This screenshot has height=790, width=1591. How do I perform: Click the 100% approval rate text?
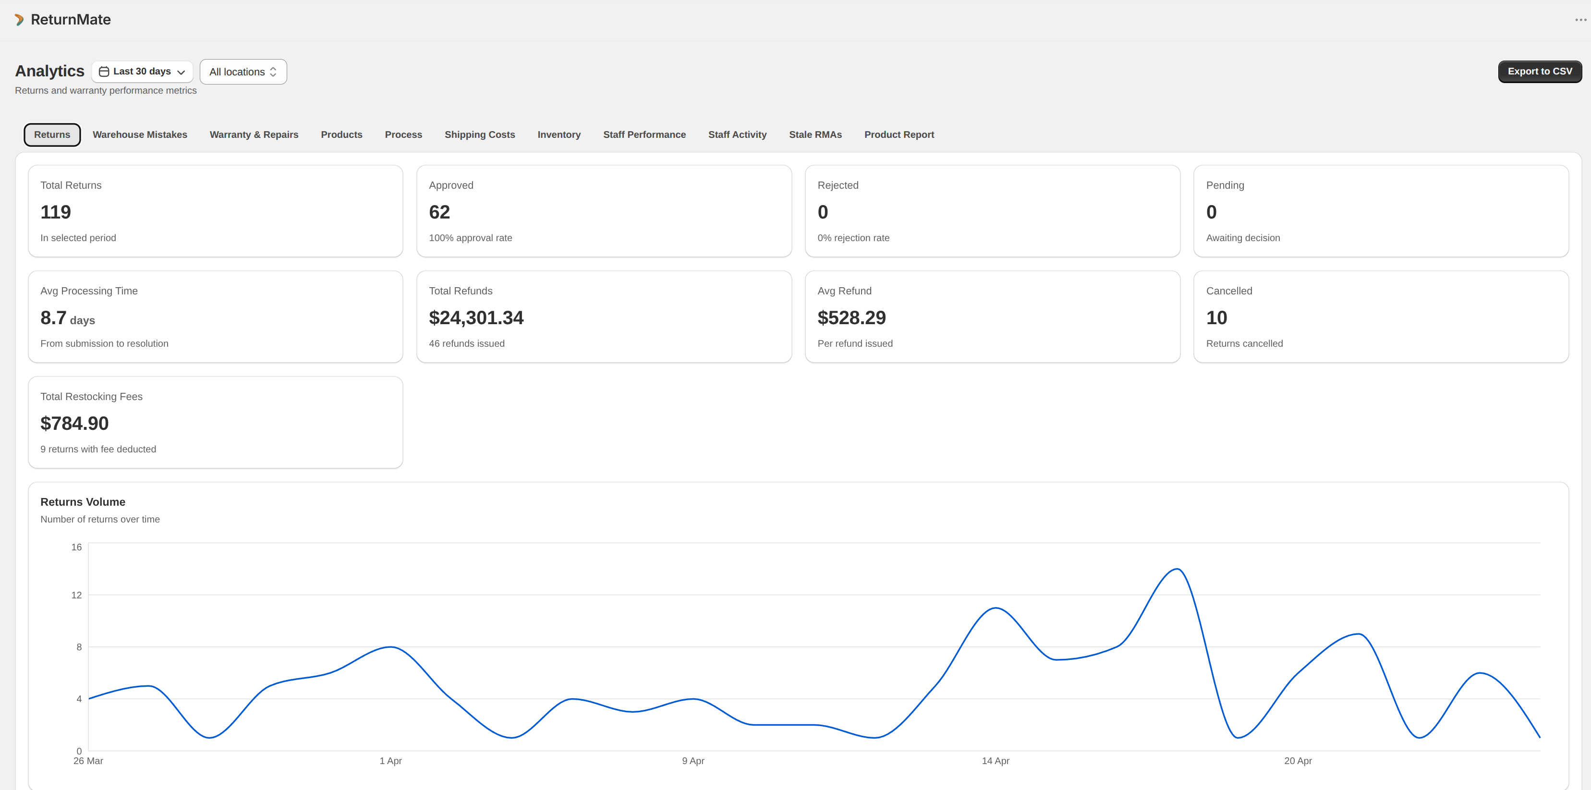[471, 238]
